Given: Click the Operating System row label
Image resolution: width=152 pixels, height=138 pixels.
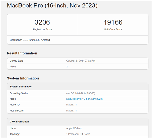Looking at the screenshot, I should click(19, 93).
